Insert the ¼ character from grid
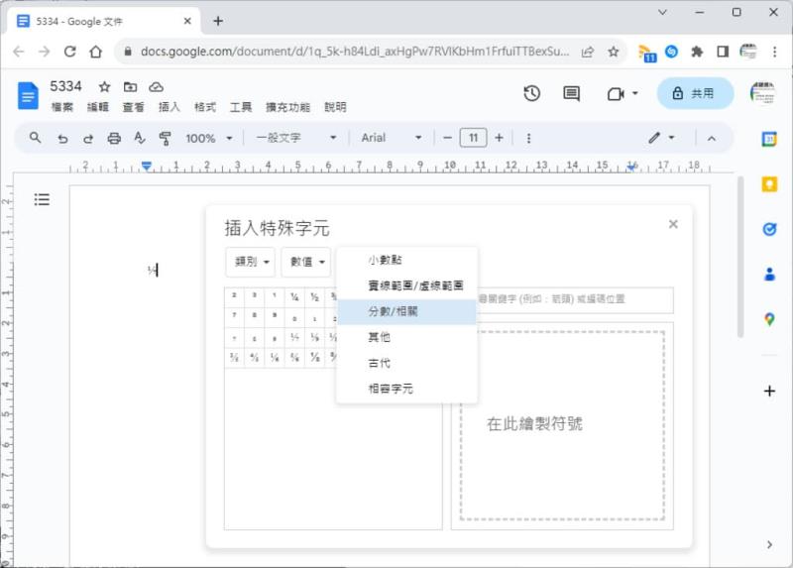The height and width of the screenshot is (568, 793). [x=294, y=297]
